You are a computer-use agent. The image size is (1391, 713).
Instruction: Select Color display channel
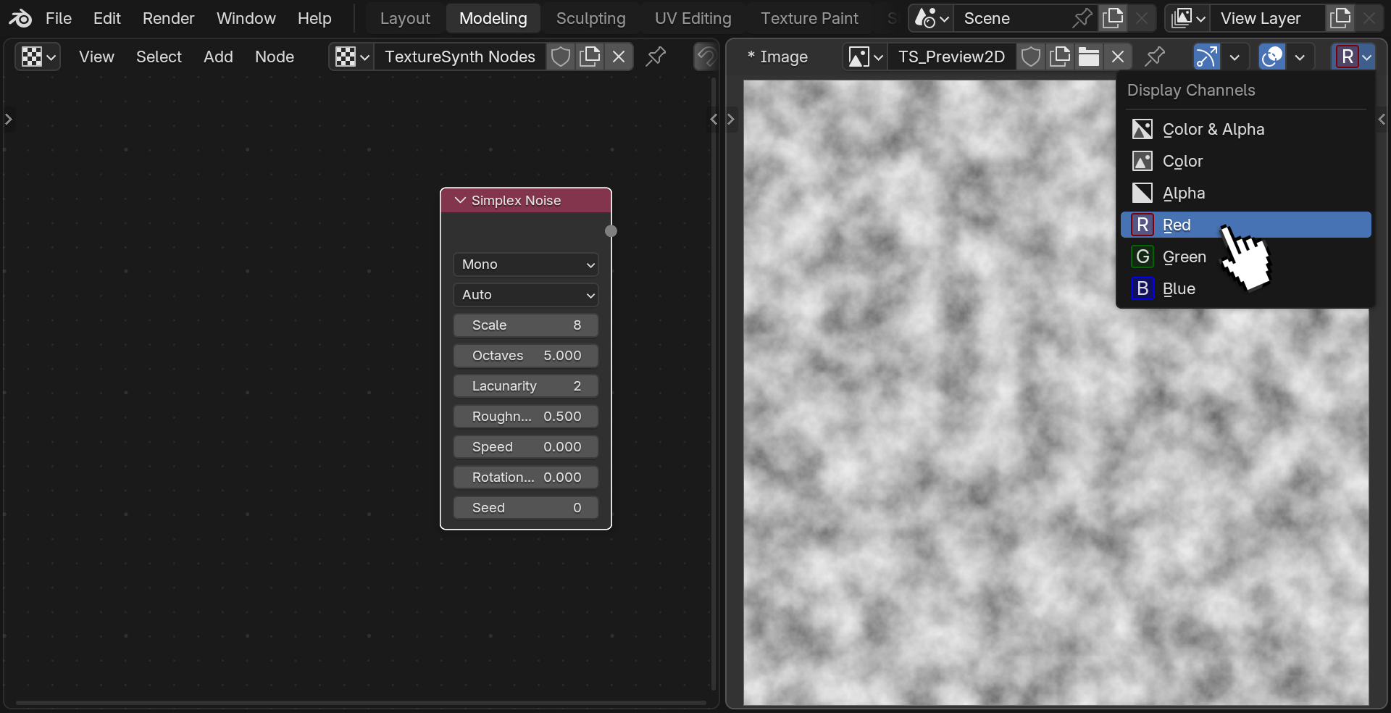(1246, 161)
